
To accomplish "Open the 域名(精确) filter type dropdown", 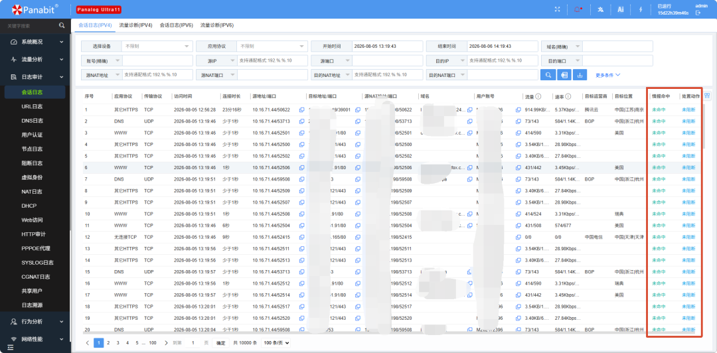I will (x=562, y=46).
